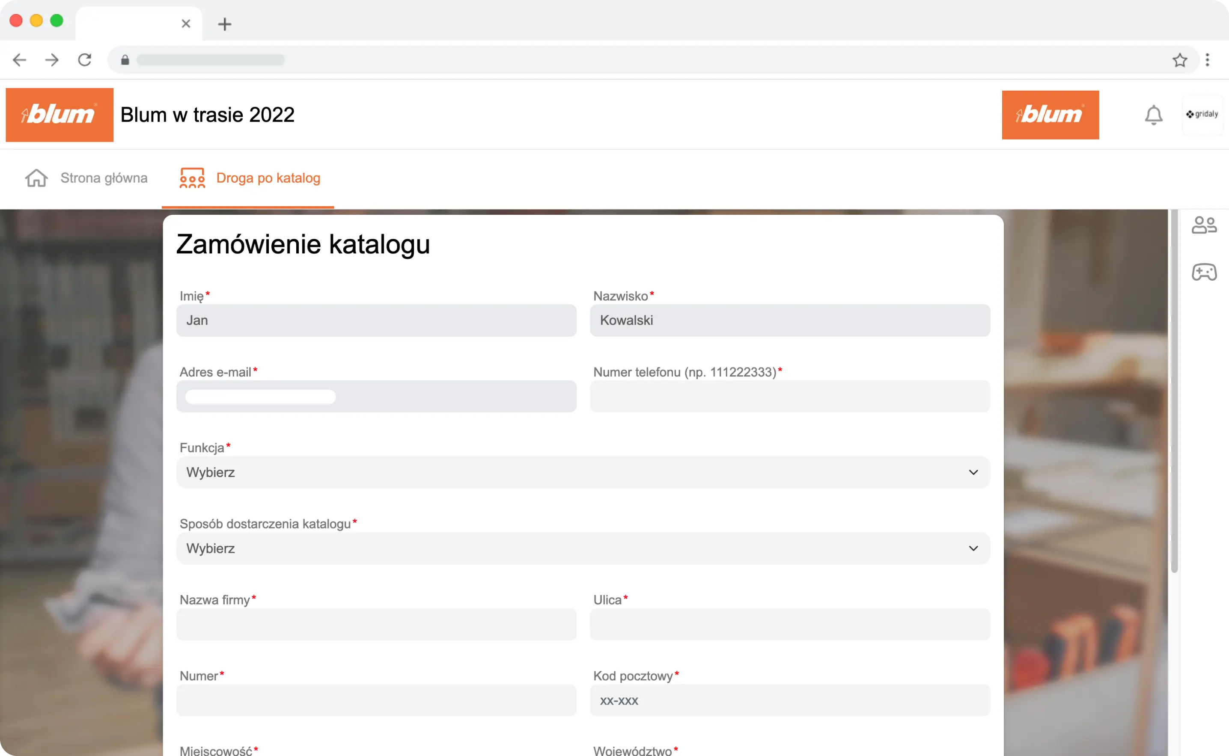This screenshot has height=756, width=1229.
Task: Click the bookmark star in address bar
Action: [x=1180, y=59]
